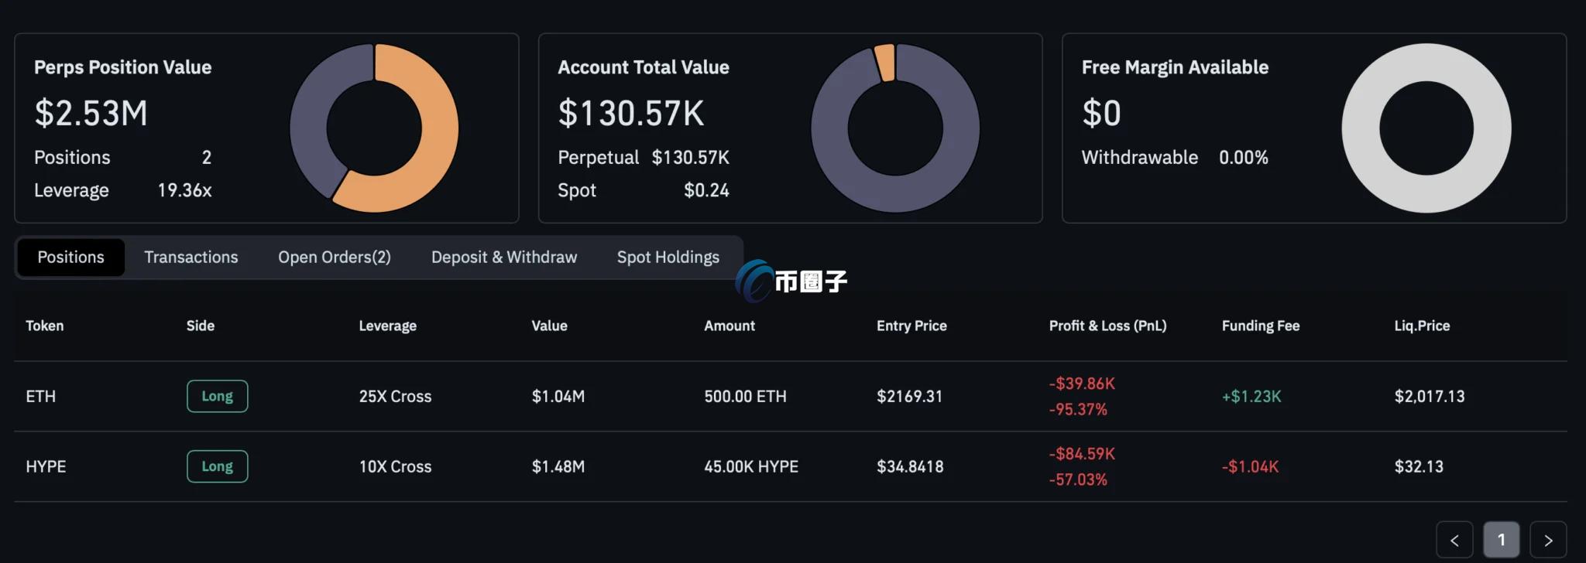Screen dimensions: 1586x563
Task: Select the Positions tab
Action: (x=70, y=258)
